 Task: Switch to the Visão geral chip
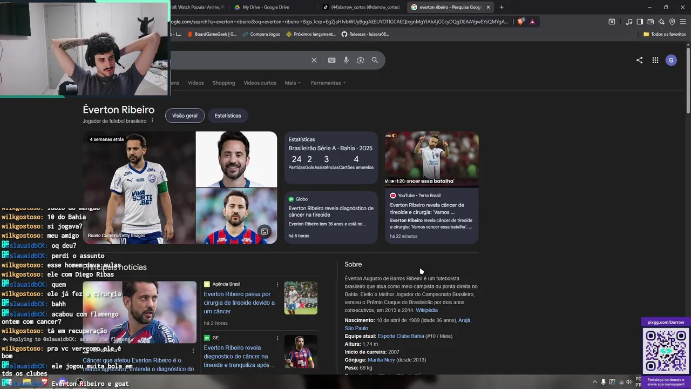[185, 116]
